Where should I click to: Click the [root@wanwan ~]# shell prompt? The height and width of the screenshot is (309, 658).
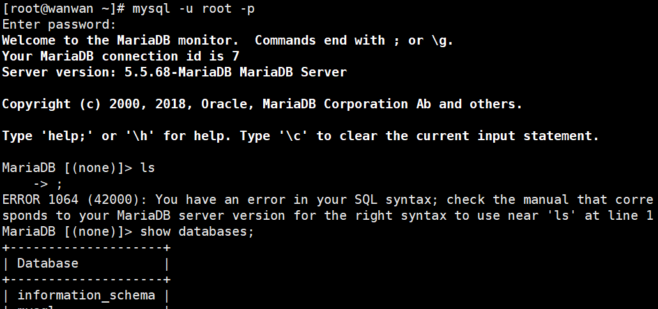point(63,9)
